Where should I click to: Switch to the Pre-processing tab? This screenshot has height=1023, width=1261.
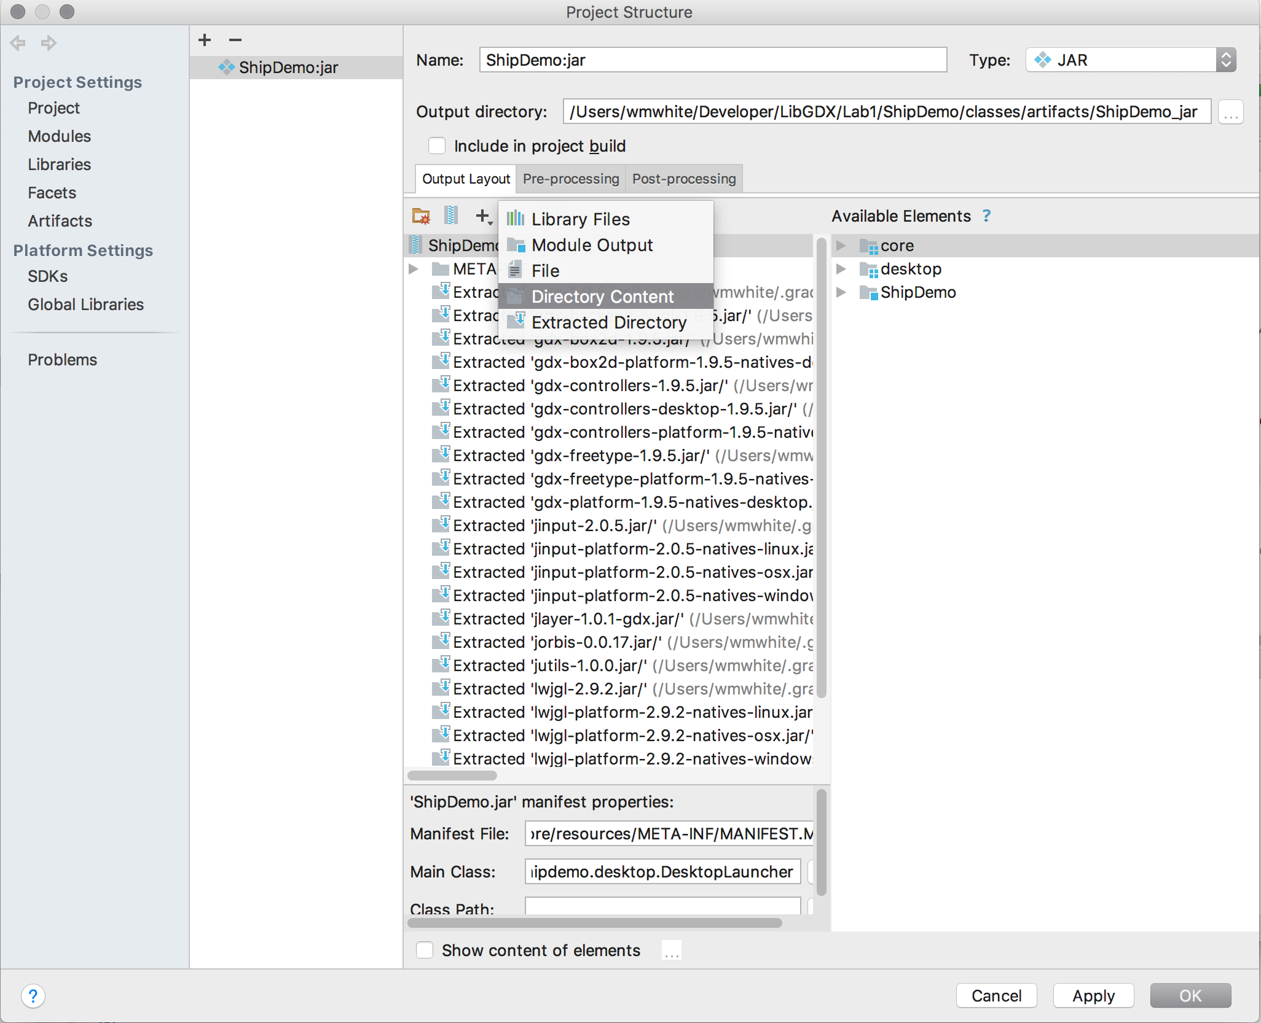pyautogui.click(x=570, y=179)
